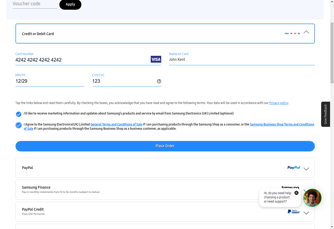
Task: Open General Terms and Conditions of Sale link
Action: click(116, 124)
